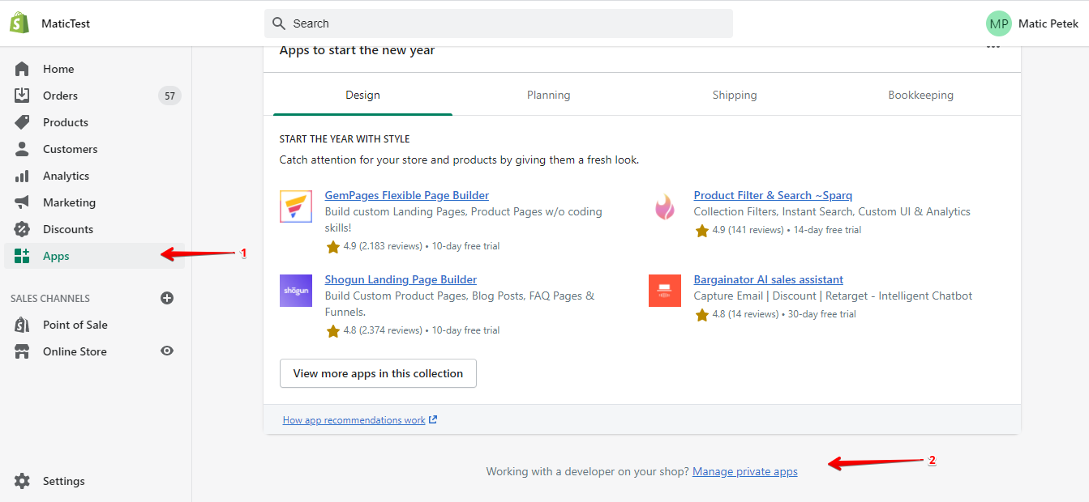Click the MP user avatar
The width and height of the screenshot is (1089, 502).
pos(999,23)
